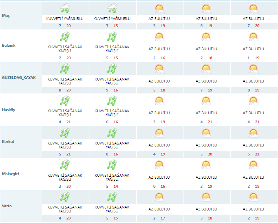Screen dimensions: 278x223
Task: Select the Korkut location name
Action: (8, 141)
